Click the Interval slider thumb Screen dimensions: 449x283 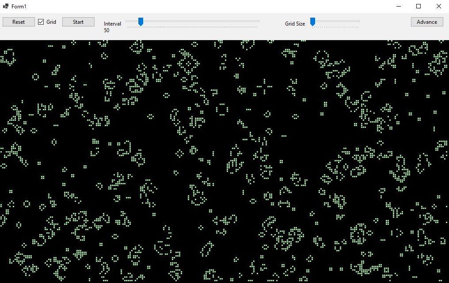pos(141,22)
